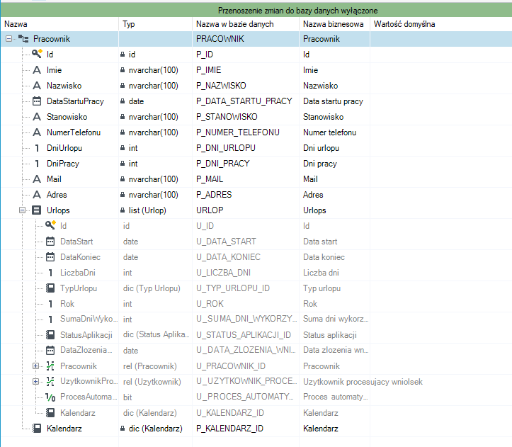Screen dimensions: 512x447
Task: Select the StatusAplikacji field name
Action: pos(86,335)
